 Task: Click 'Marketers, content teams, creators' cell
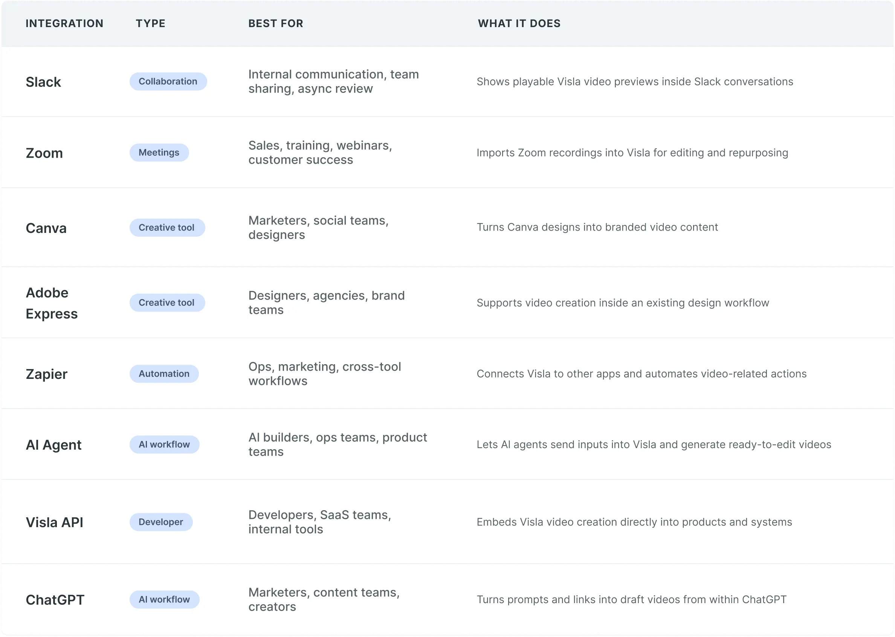point(324,599)
